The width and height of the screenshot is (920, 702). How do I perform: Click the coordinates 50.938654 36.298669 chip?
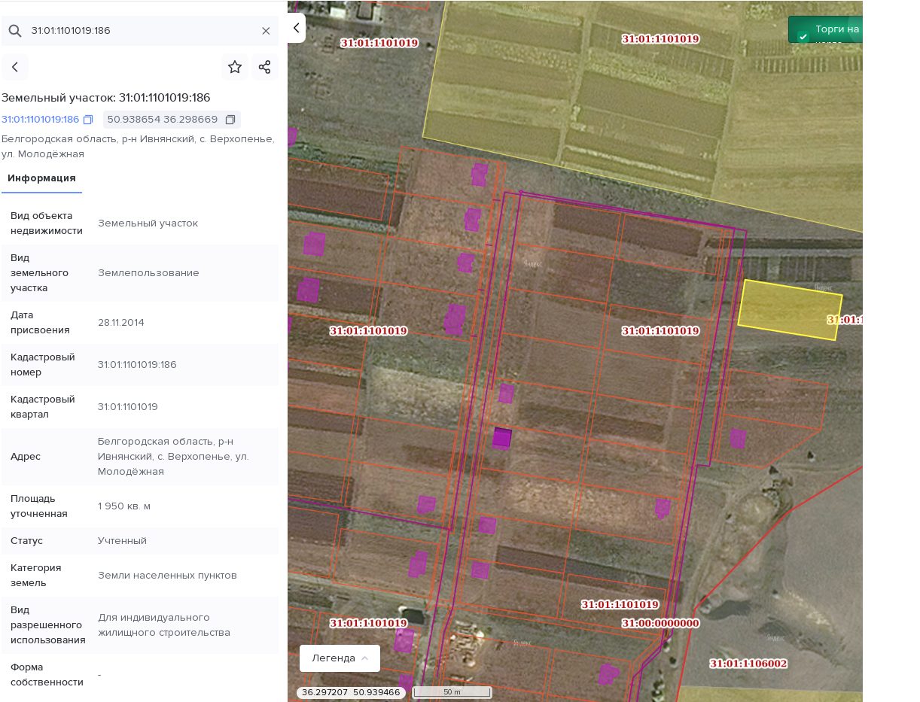click(172, 120)
